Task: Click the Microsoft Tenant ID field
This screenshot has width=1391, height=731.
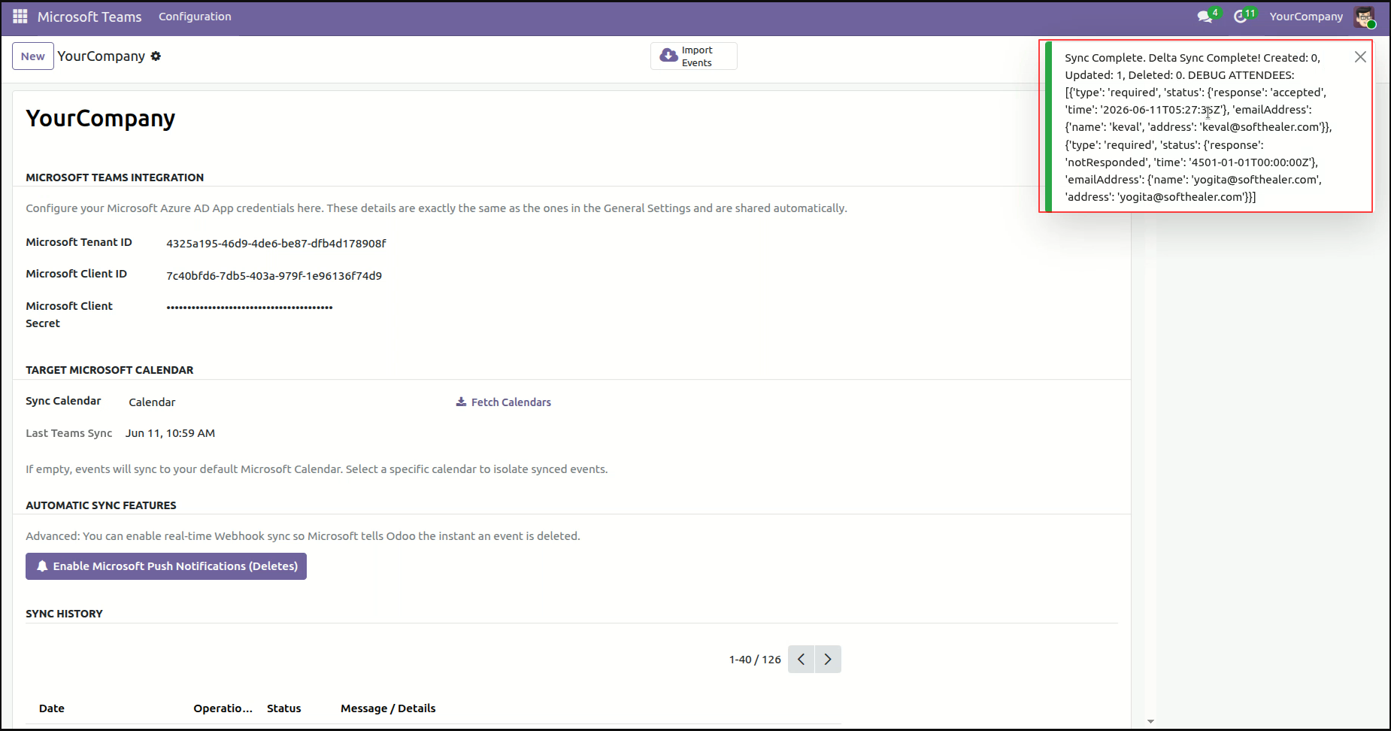Action: (x=276, y=244)
